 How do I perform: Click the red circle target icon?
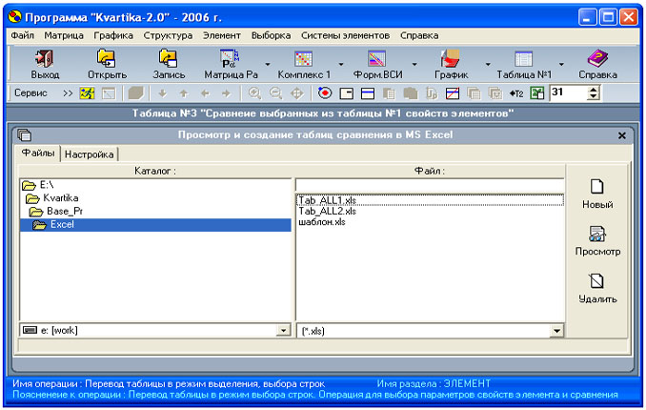pyautogui.click(x=325, y=93)
